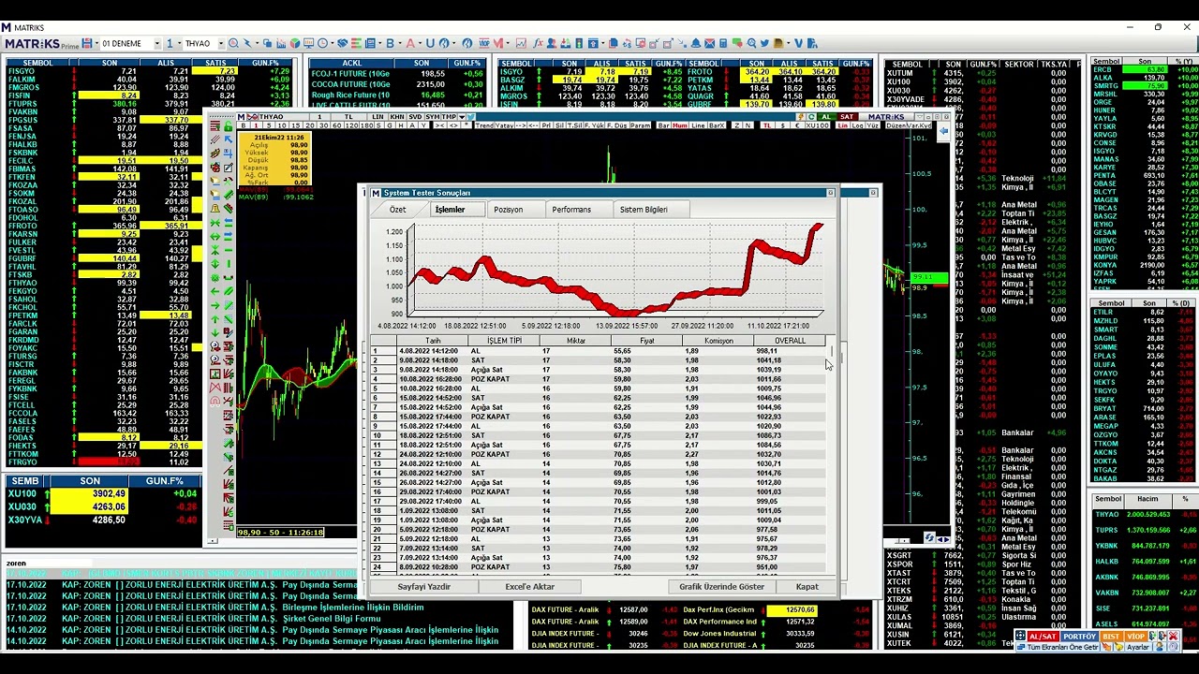Click the clock icon in main toolbar
This screenshot has width=1199, height=674.
(x=322, y=43)
